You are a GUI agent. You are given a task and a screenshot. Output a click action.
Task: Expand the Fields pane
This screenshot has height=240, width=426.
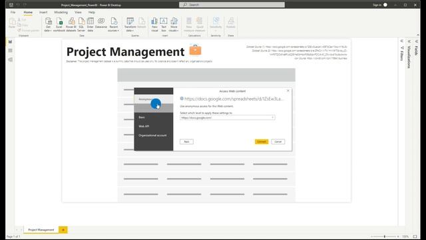417,41
